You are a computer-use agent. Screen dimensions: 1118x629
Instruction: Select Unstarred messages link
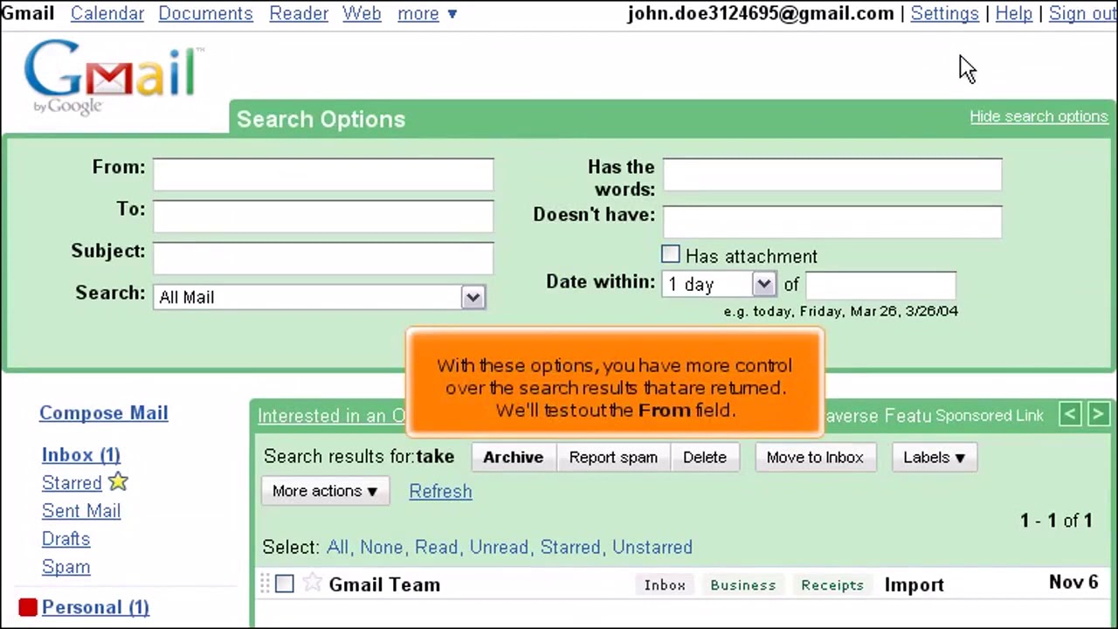coord(652,547)
